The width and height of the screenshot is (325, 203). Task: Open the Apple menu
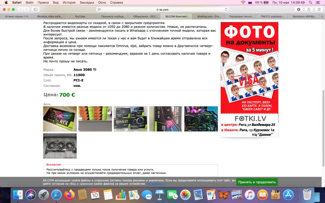tap(6, 3)
